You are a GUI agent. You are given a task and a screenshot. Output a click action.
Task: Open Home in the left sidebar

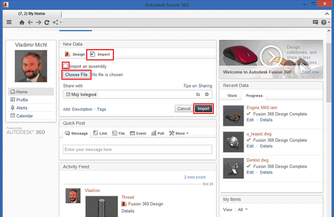click(x=31, y=92)
